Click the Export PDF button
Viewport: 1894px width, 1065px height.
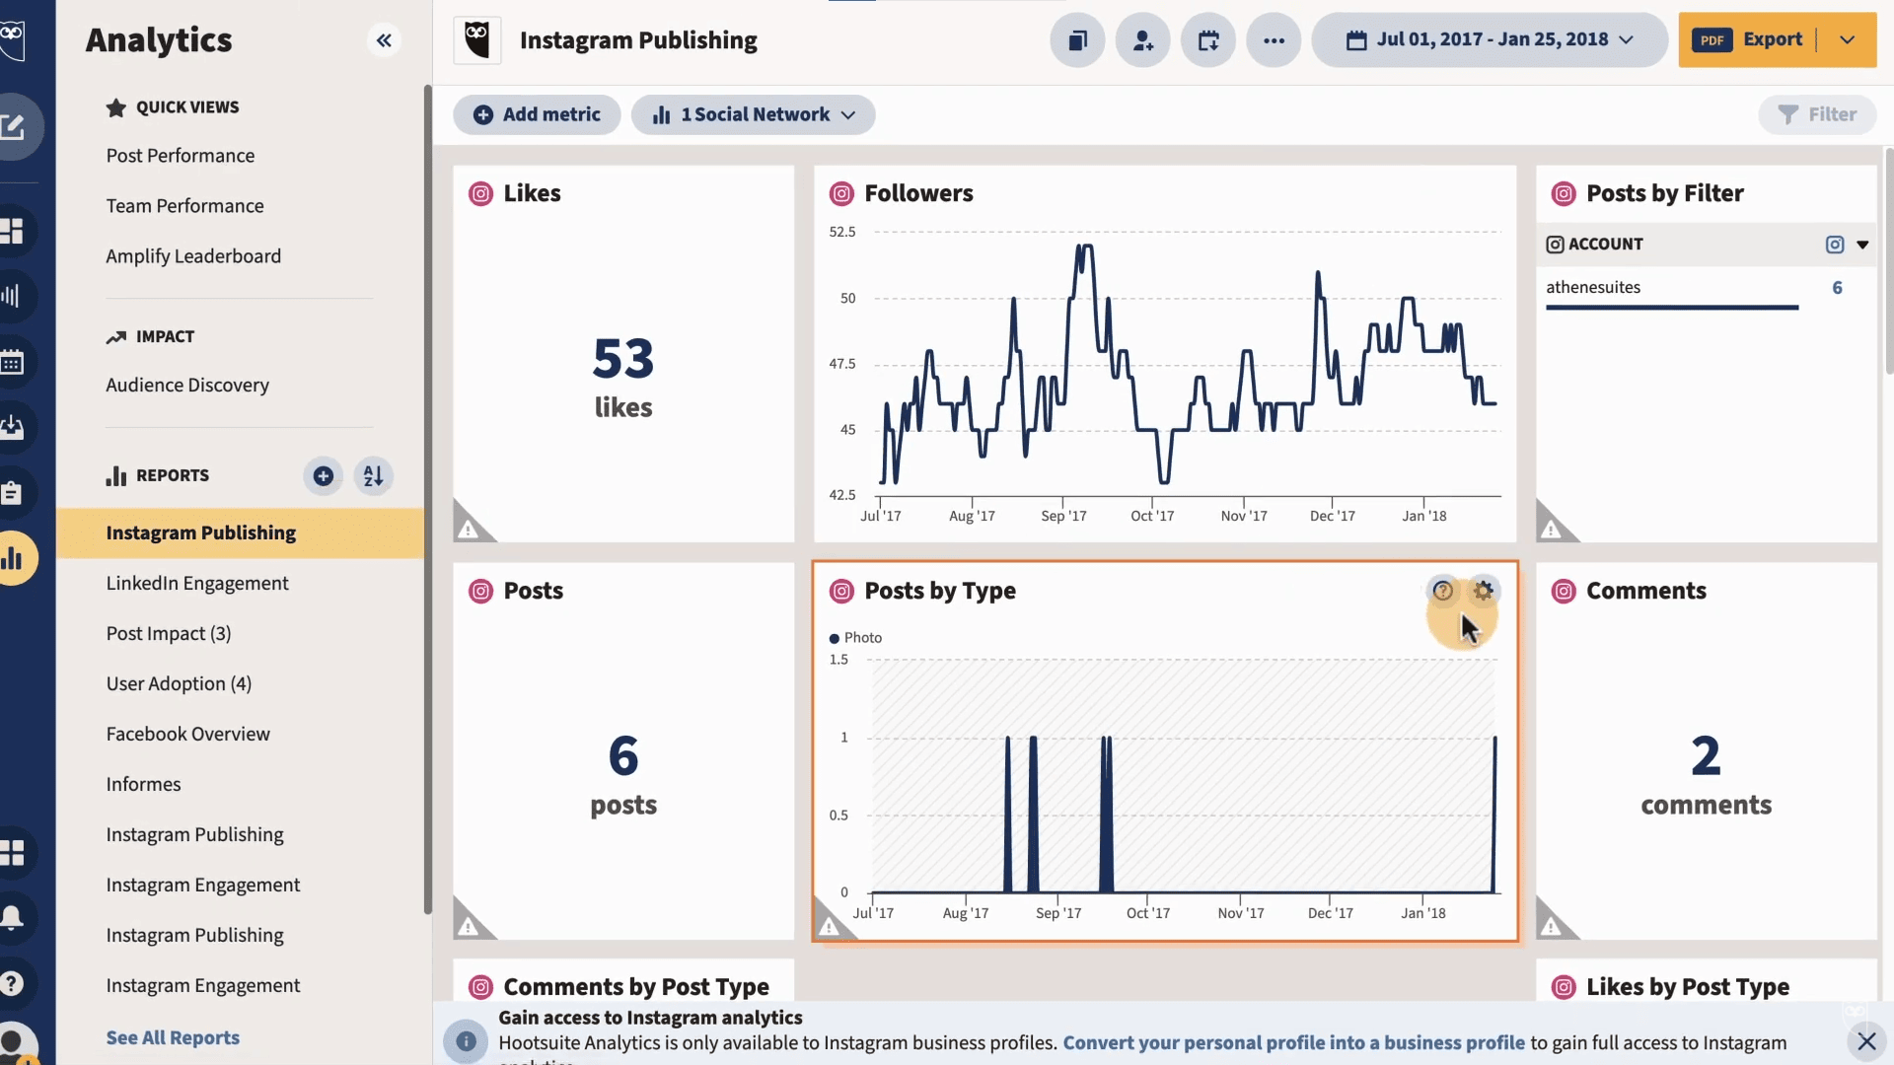click(1747, 40)
